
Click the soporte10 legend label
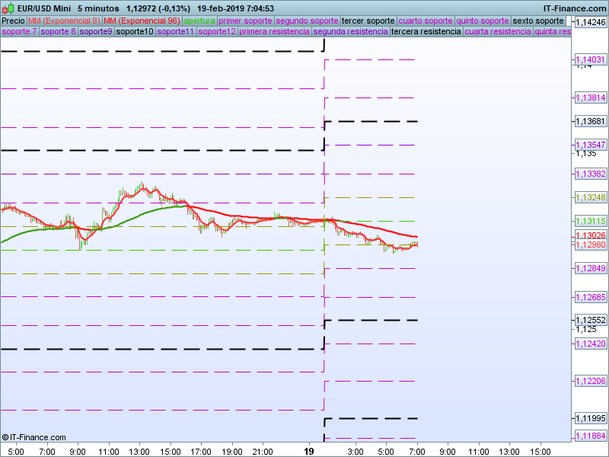pos(135,32)
